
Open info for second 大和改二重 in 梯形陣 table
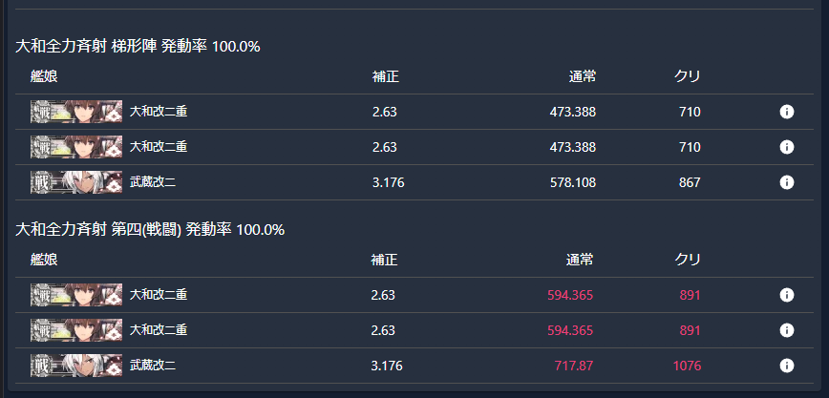[787, 147]
